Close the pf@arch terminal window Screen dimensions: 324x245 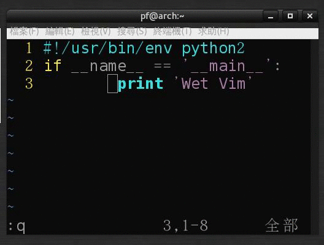pyautogui.click(x=310, y=16)
